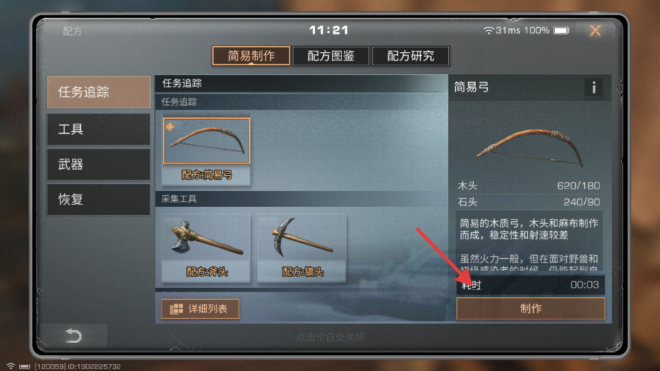Click the grid icon on 详细列表
Screen dimensions: 660x371
(177, 309)
